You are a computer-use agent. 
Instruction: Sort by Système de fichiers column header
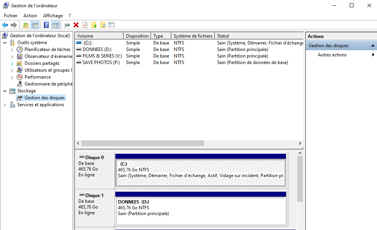[193, 36]
